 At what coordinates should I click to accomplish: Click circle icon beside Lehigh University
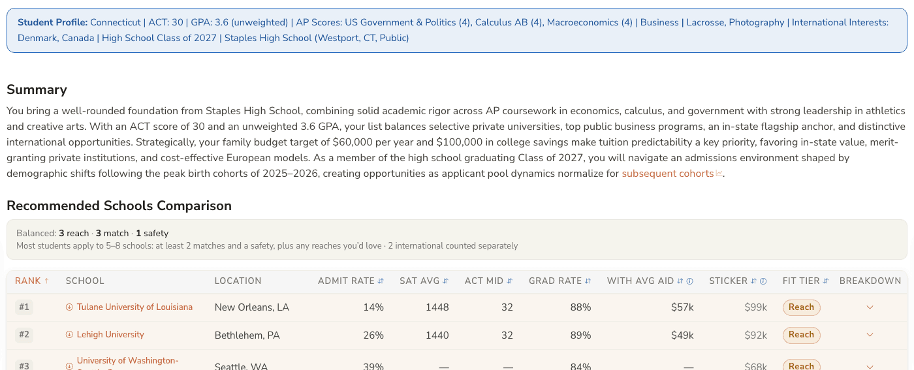69,335
